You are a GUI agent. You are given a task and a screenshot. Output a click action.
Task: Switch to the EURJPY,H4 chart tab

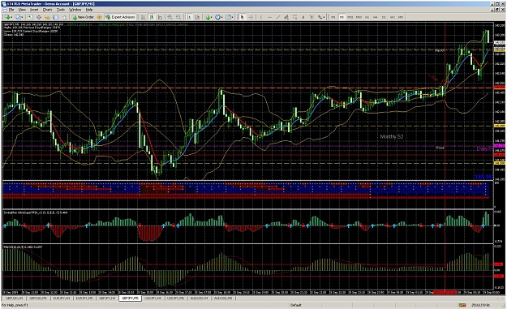point(61,298)
